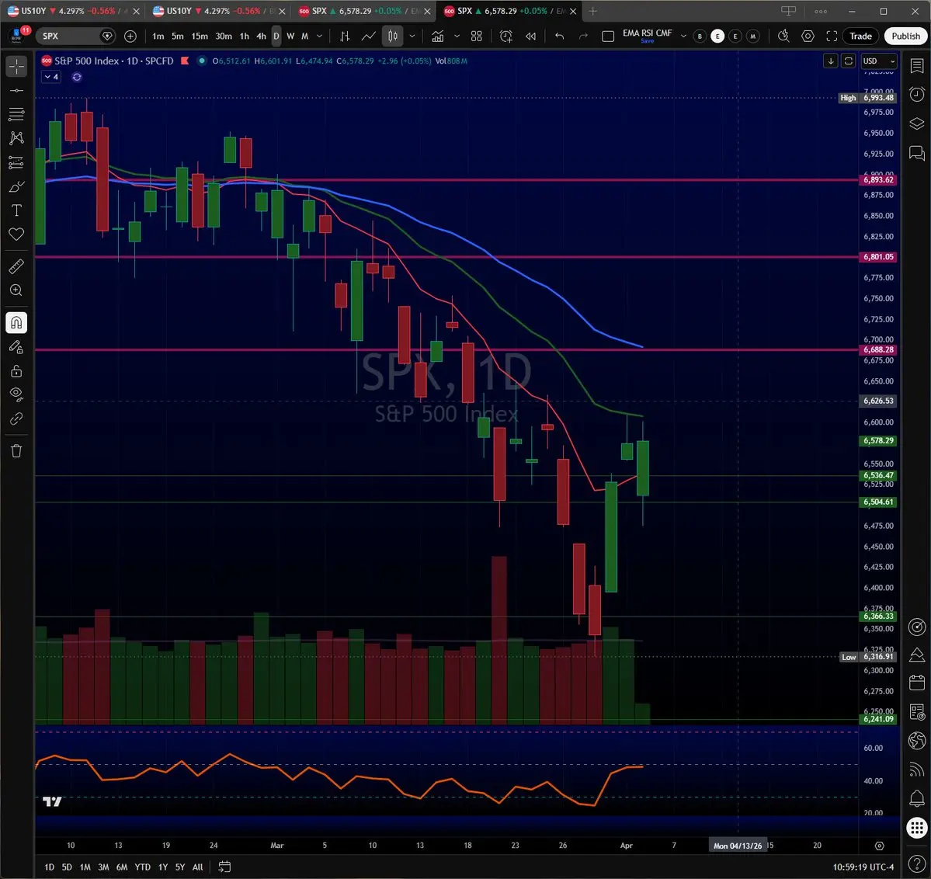The image size is (931, 879).
Task: Select the W weekly interval
Action: pos(290,36)
